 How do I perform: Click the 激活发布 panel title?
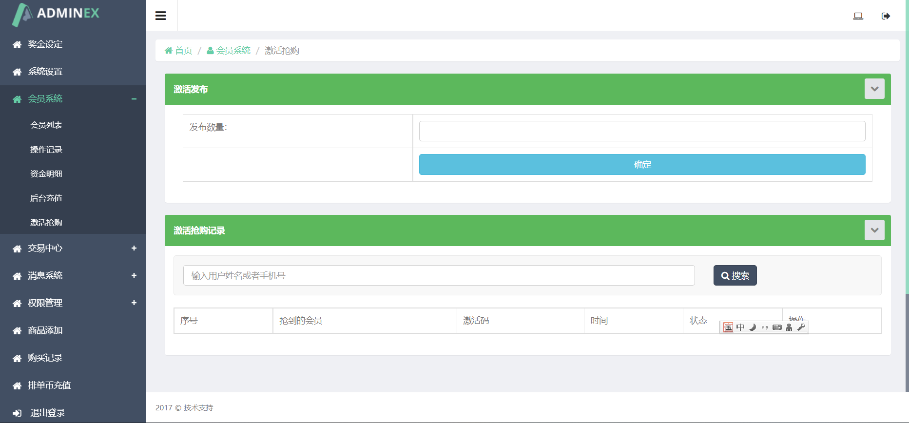point(191,89)
